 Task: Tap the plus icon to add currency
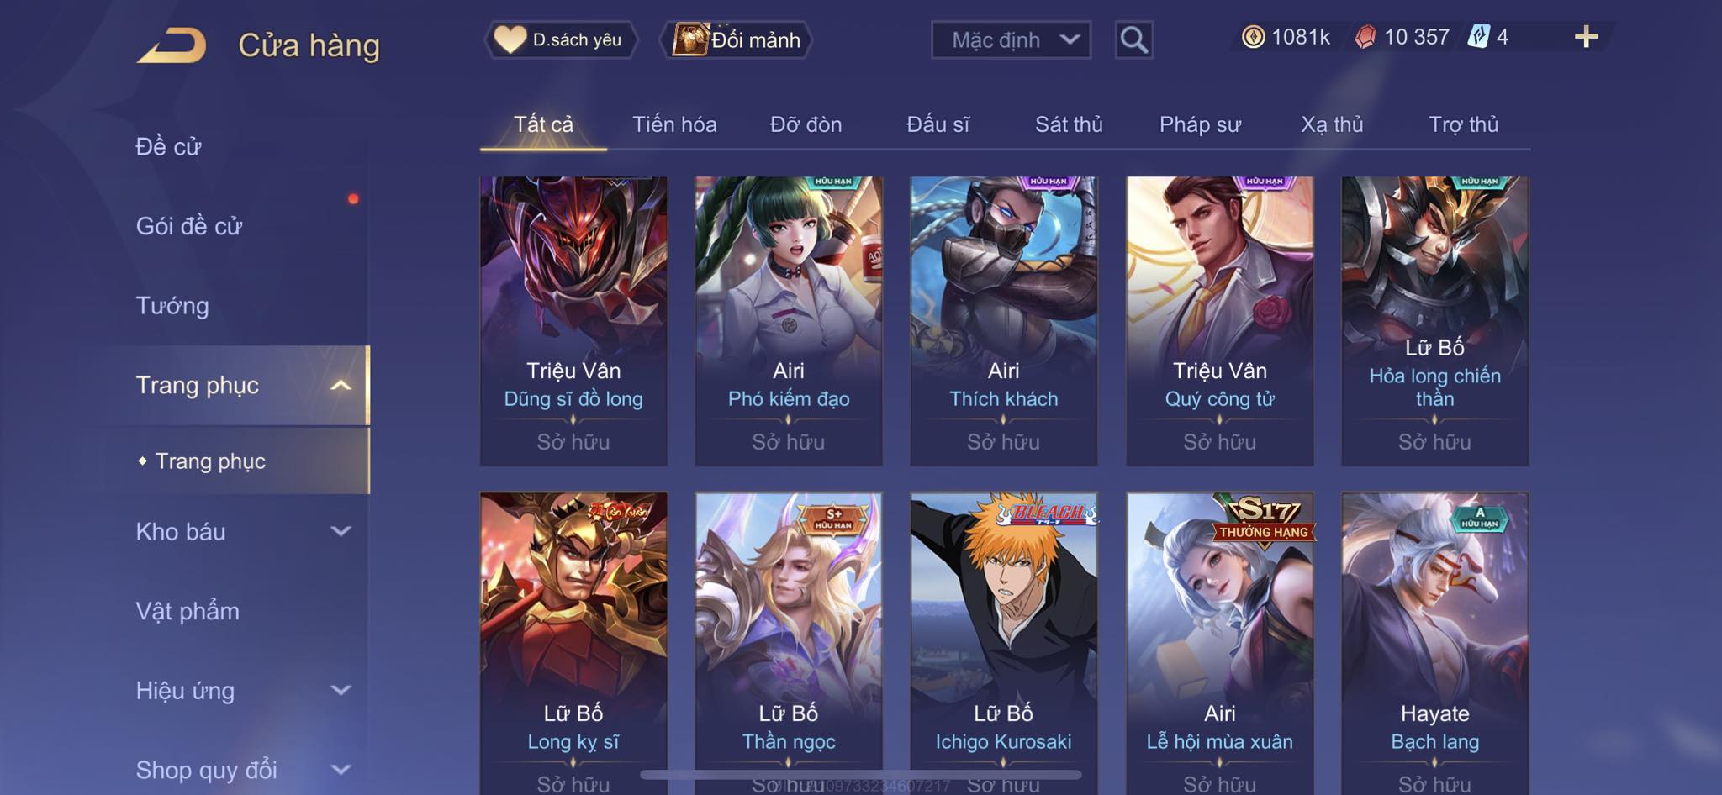click(1586, 37)
